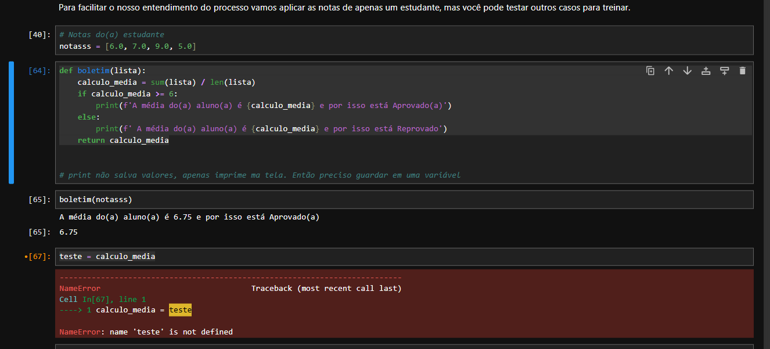Move the selected cell down
770x349 pixels.
[x=688, y=71]
